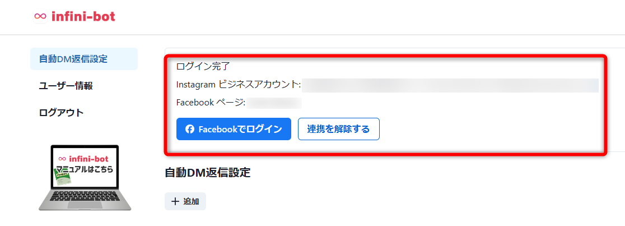Click the laptop keyboard in the manual image
This screenshot has height=226, width=625.
click(85, 199)
